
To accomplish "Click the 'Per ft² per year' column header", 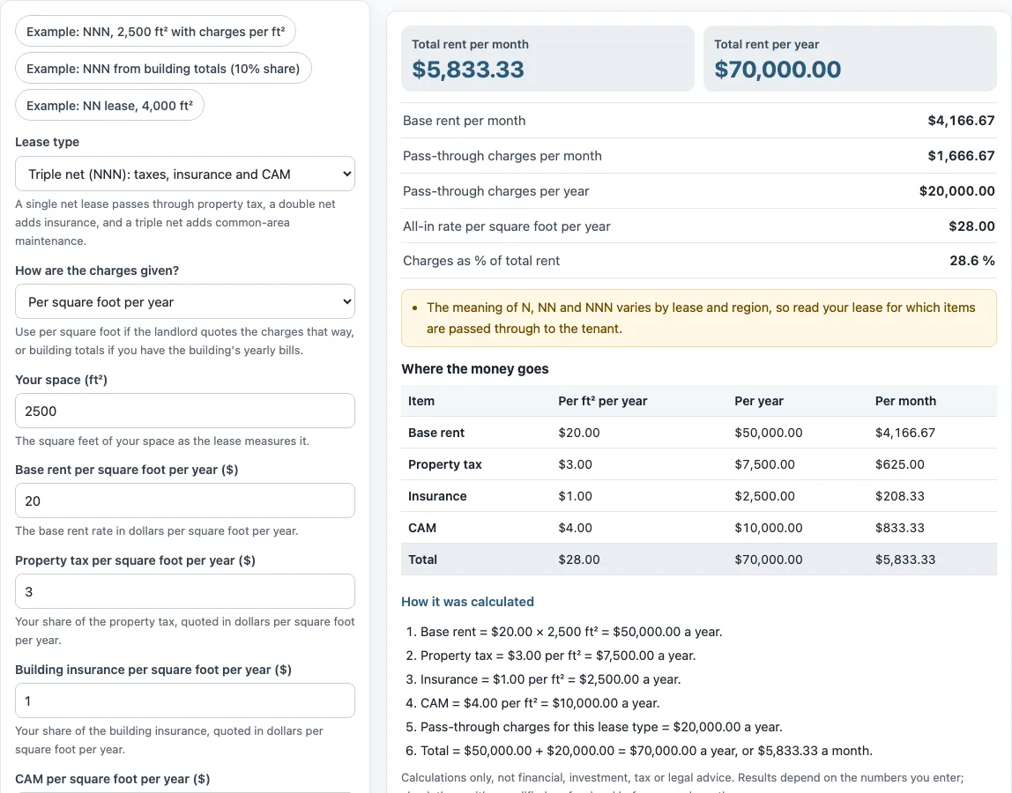I will 603,401.
